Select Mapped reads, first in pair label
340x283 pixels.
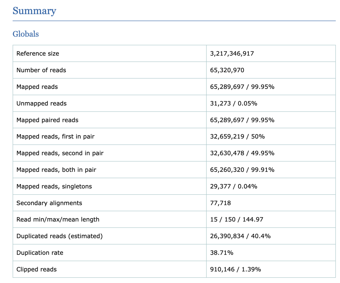55,136
